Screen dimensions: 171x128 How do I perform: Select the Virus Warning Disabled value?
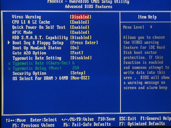pyautogui.click(x=80, y=17)
